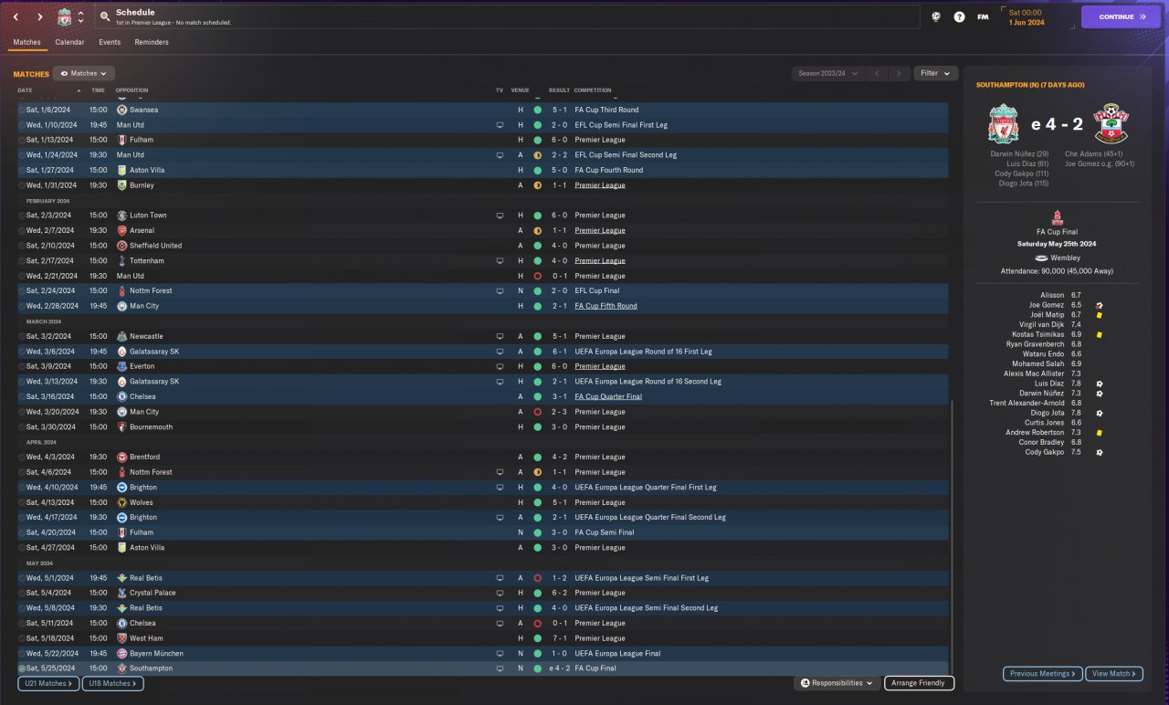
Task: Open Previous Meetings
Action: tap(1042, 674)
